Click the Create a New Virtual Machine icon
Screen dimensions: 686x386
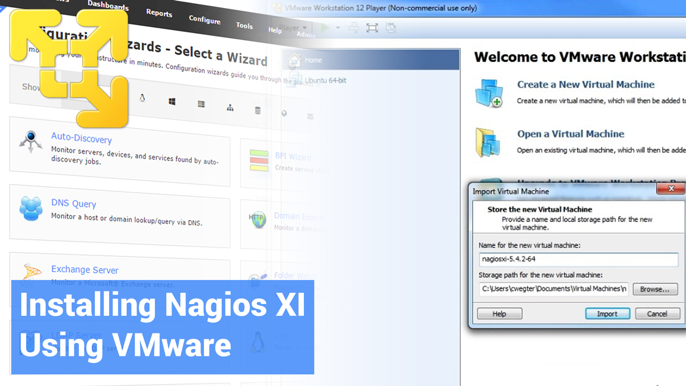click(489, 93)
